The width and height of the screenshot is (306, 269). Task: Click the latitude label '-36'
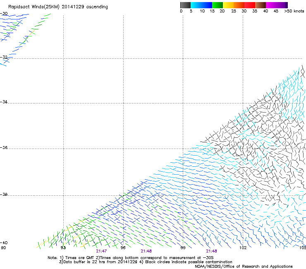pos(4,147)
